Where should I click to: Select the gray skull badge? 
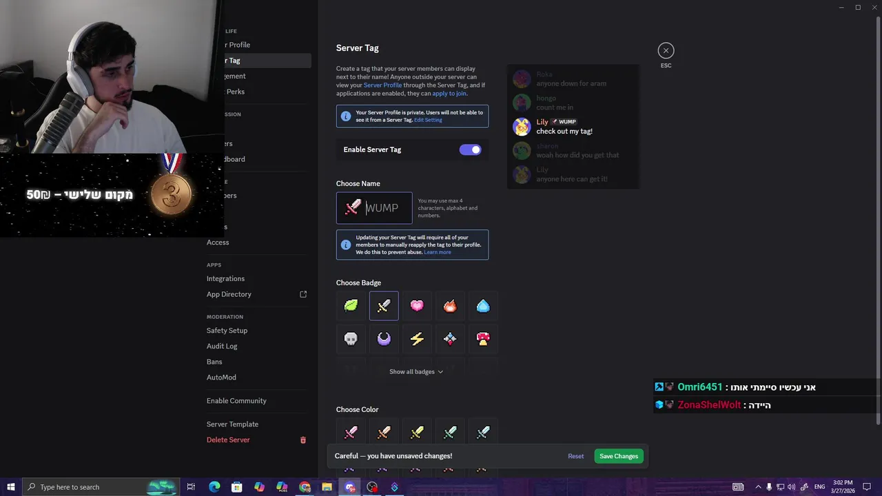point(351,339)
